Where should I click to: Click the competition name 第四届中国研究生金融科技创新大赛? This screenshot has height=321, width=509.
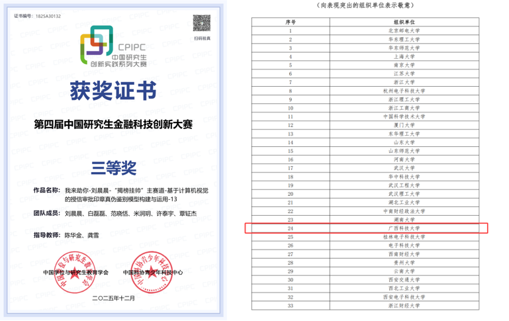point(113,125)
